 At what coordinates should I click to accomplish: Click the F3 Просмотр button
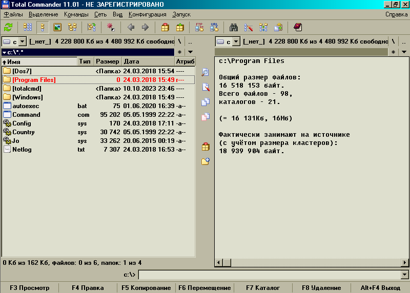[x=30, y=288]
